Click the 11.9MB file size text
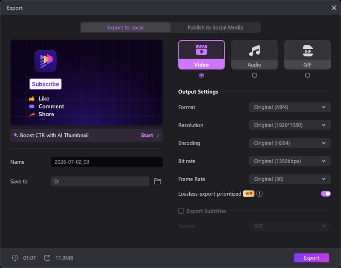 coord(64,258)
